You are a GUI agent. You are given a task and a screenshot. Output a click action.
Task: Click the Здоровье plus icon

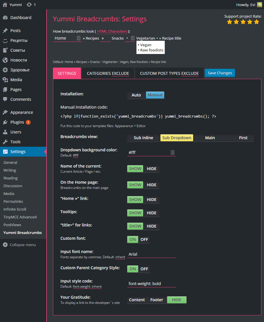tap(5, 70)
